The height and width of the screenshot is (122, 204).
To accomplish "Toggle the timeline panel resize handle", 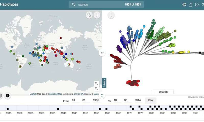I will click(x=102, y=95).
